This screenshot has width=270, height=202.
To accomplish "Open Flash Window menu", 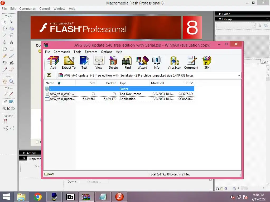I will [x=59, y=9].
